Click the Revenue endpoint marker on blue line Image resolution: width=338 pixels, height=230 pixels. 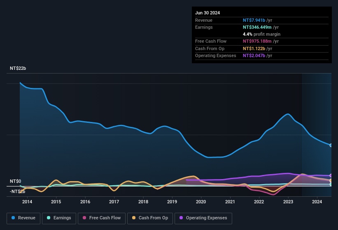[x=331, y=145]
